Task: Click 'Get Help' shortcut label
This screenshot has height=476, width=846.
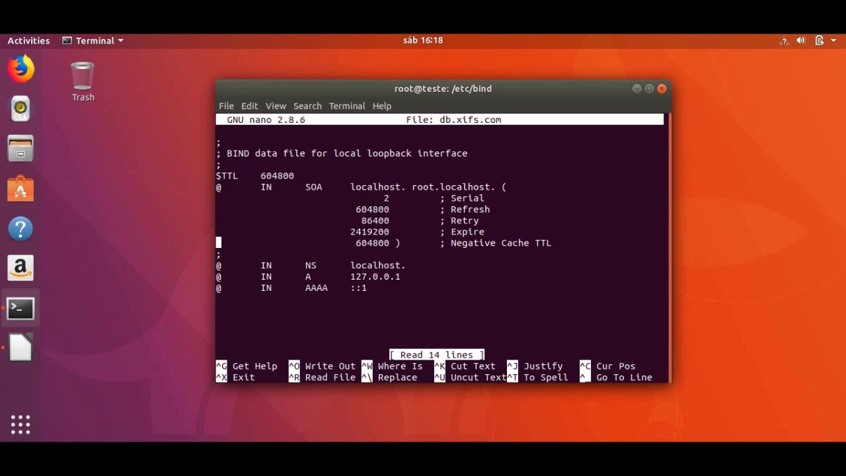Action: (254, 366)
